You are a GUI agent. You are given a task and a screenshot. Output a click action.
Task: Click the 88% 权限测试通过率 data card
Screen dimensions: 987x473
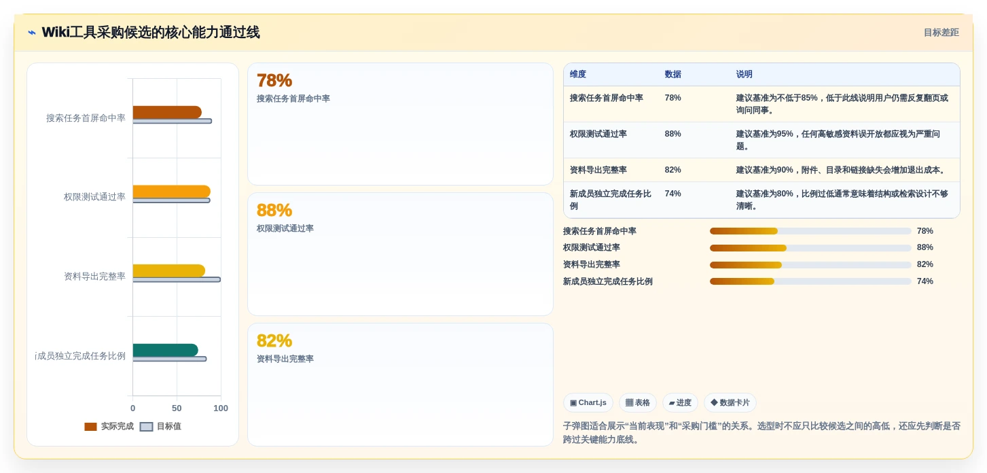(x=400, y=254)
